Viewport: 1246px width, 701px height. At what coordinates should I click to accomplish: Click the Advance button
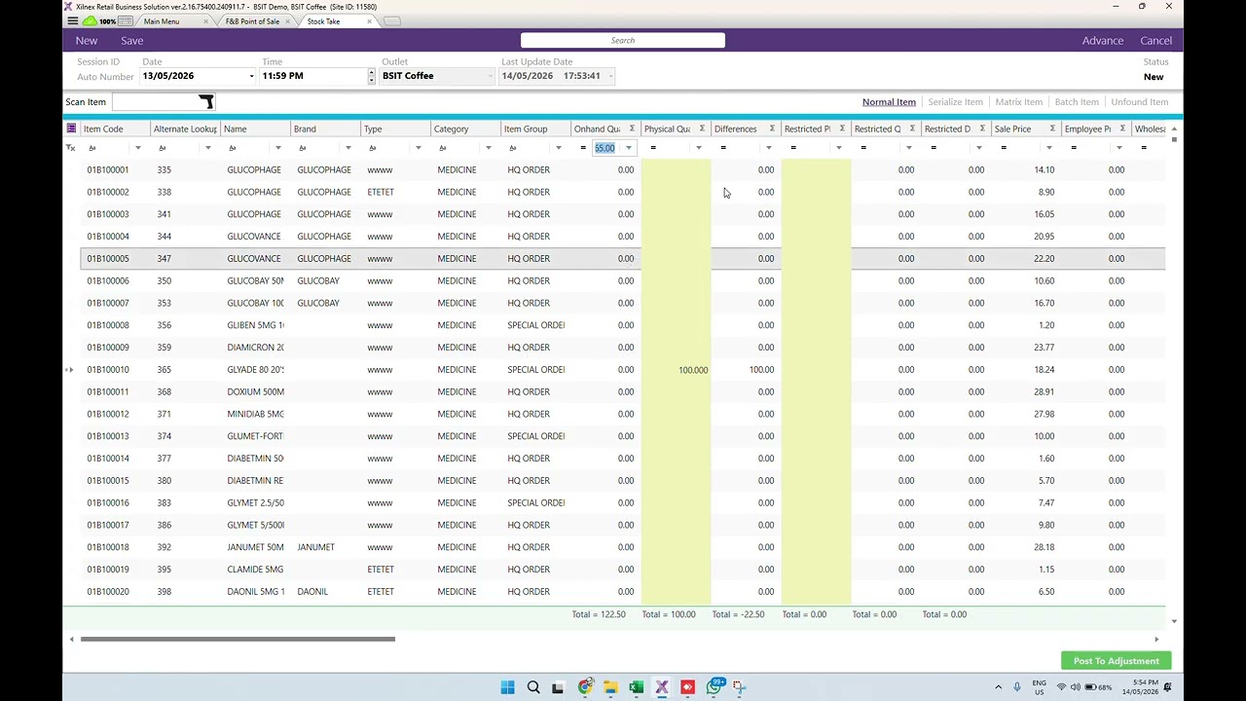(1103, 40)
